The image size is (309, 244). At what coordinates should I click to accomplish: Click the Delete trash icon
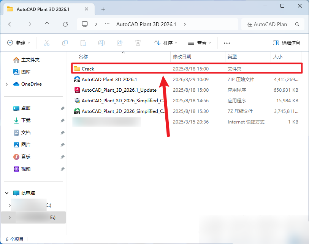tap(138, 43)
